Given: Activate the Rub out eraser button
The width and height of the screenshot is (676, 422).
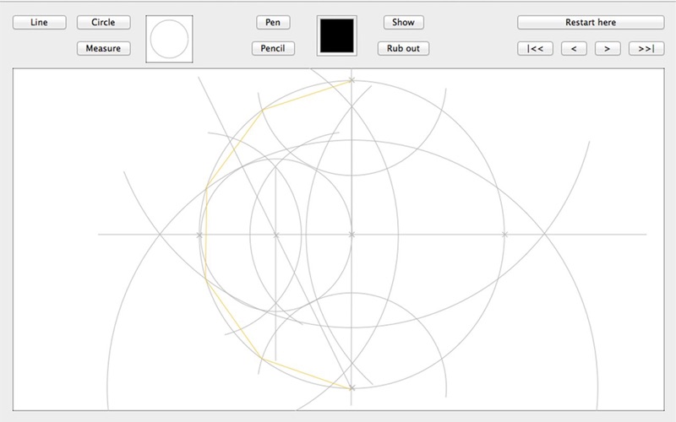Looking at the screenshot, I should [x=403, y=48].
